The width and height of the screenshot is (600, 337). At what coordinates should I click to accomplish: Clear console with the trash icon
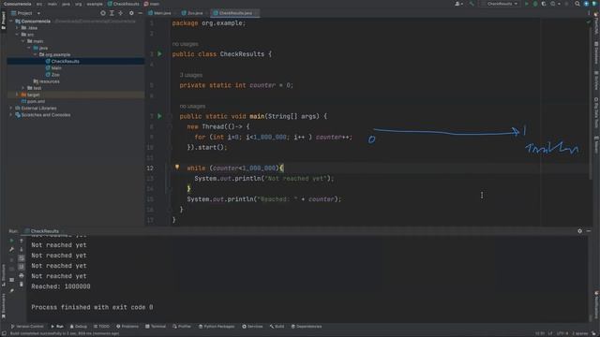tap(22, 285)
